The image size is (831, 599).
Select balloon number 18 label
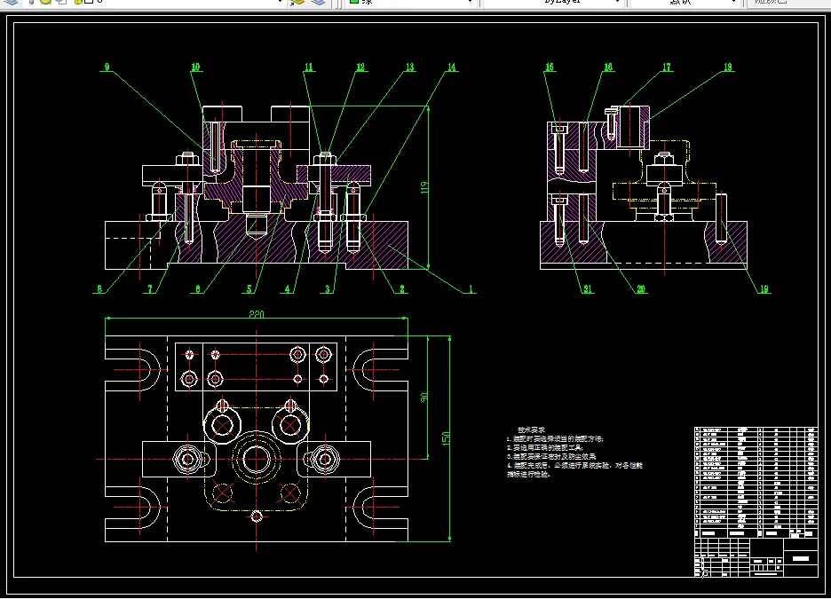click(728, 67)
